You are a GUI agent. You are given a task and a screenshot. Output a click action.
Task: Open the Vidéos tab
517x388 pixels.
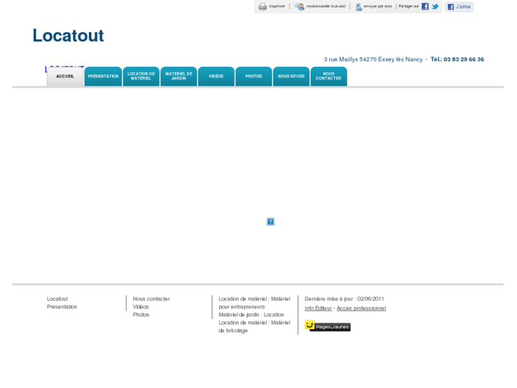(x=216, y=76)
